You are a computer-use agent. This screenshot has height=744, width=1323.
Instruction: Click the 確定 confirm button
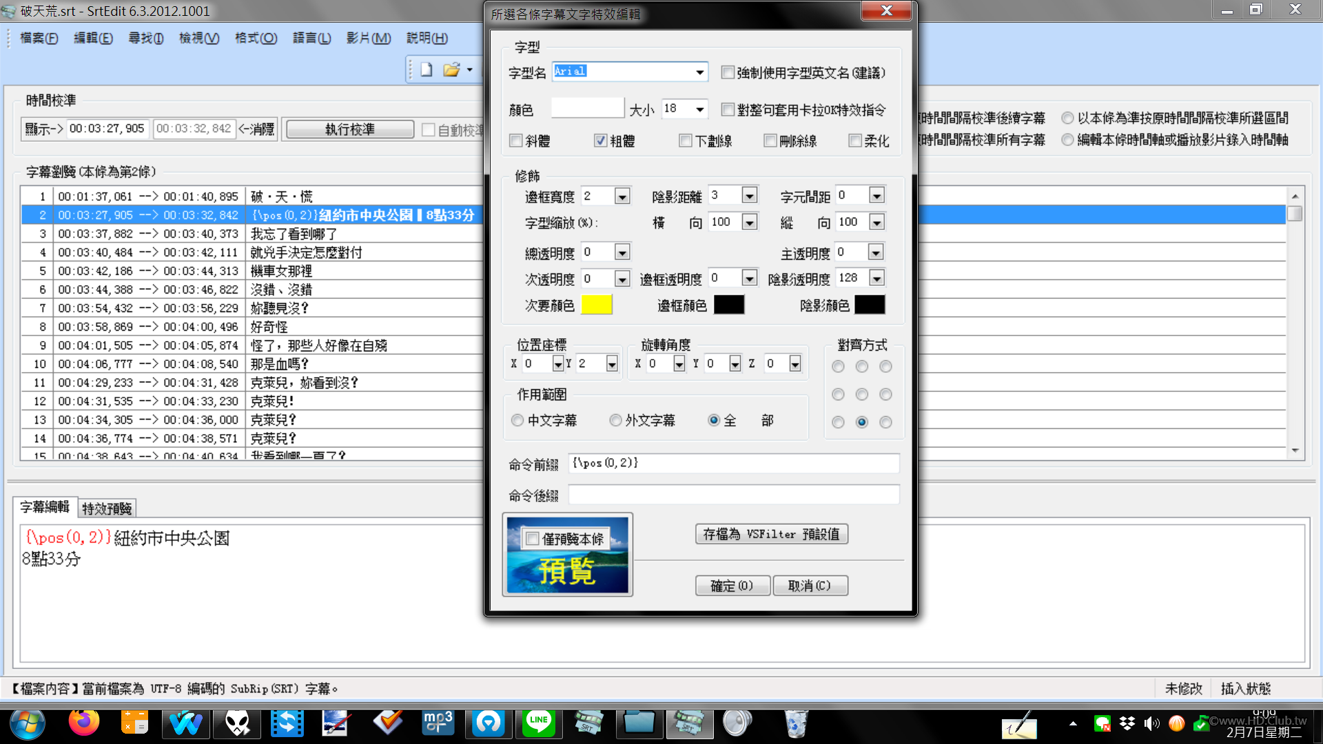(x=732, y=585)
